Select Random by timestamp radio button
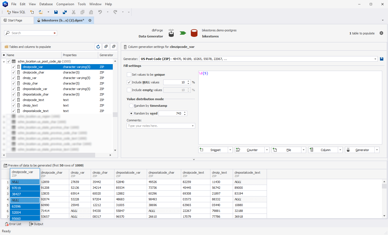The image size is (388, 235). (131, 106)
